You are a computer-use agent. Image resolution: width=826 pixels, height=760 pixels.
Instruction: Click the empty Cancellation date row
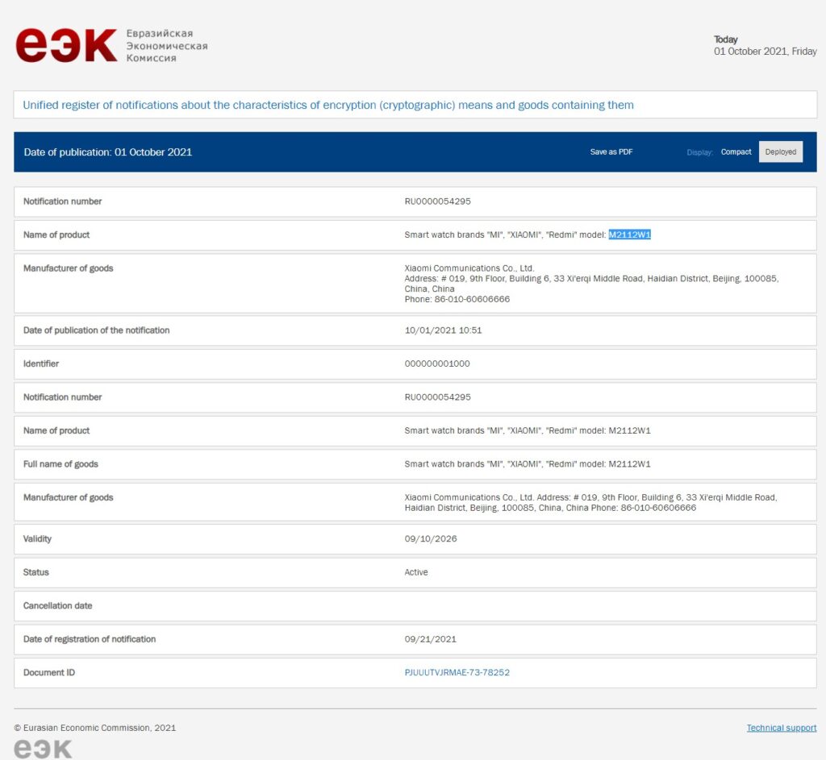click(415, 605)
